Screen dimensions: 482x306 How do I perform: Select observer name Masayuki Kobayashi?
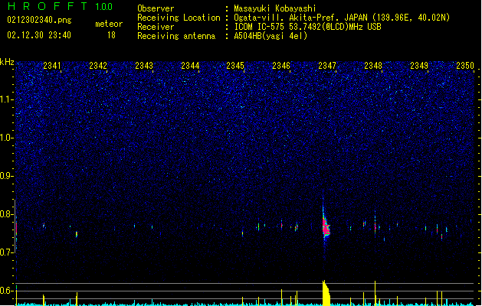tap(275, 8)
